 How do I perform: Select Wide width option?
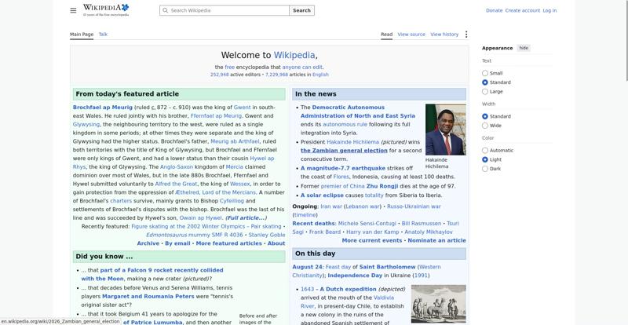[x=485, y=126]
